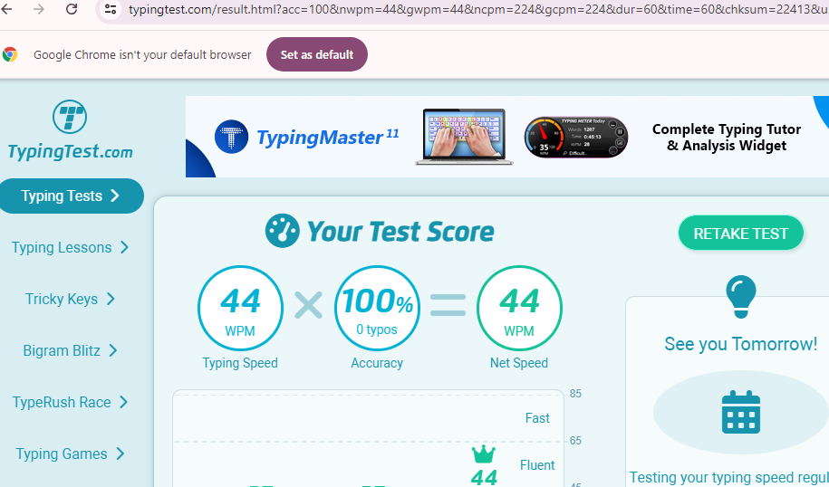The height and width of the screenshot is (487, 829).
Task: Click the '0 typos' text
Action: pyautogui.click(x=377, y=329)
